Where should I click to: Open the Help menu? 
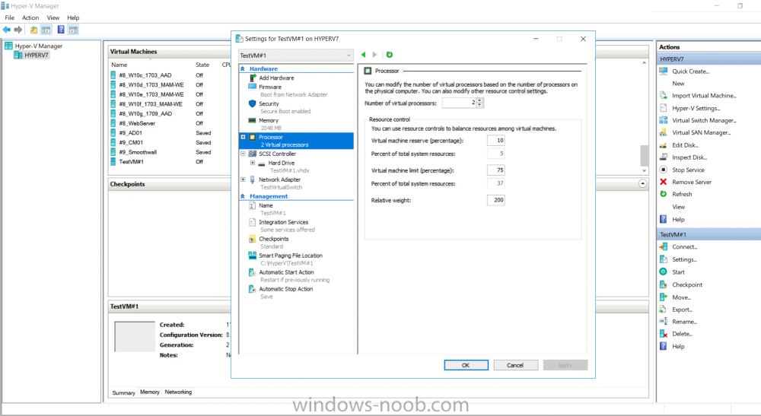click(x=73, y=17)
